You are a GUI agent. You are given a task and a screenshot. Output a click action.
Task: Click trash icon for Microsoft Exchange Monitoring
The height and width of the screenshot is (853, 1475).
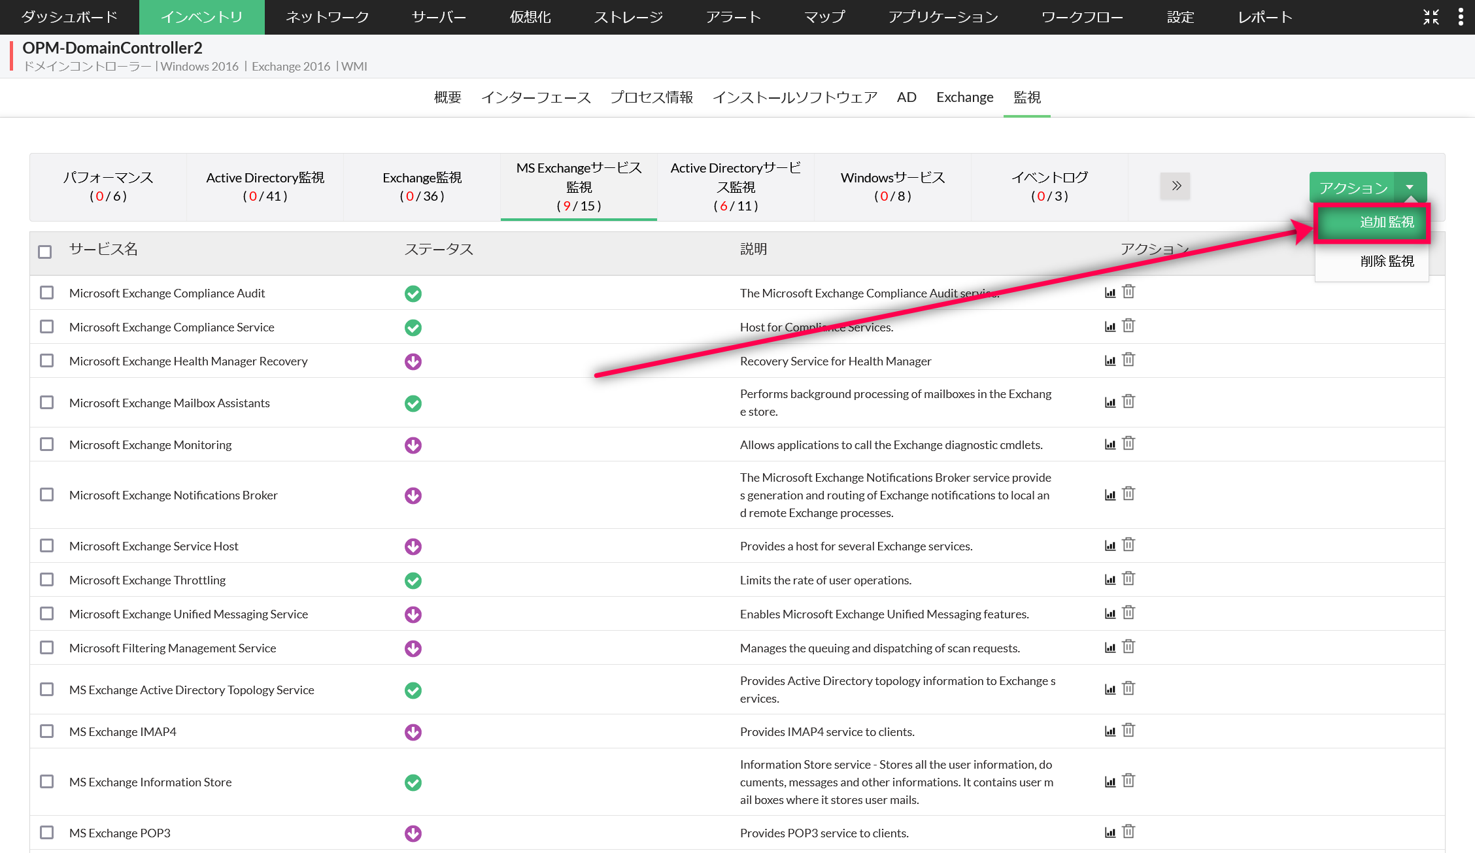pos(1128,444)
